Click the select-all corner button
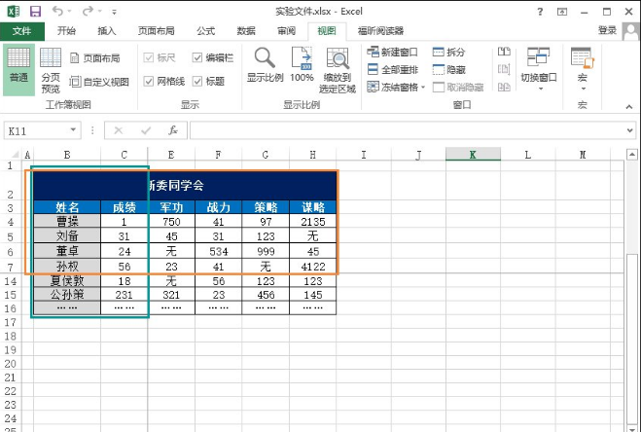This screenshot has height=432, width=641. click(14, 155)
